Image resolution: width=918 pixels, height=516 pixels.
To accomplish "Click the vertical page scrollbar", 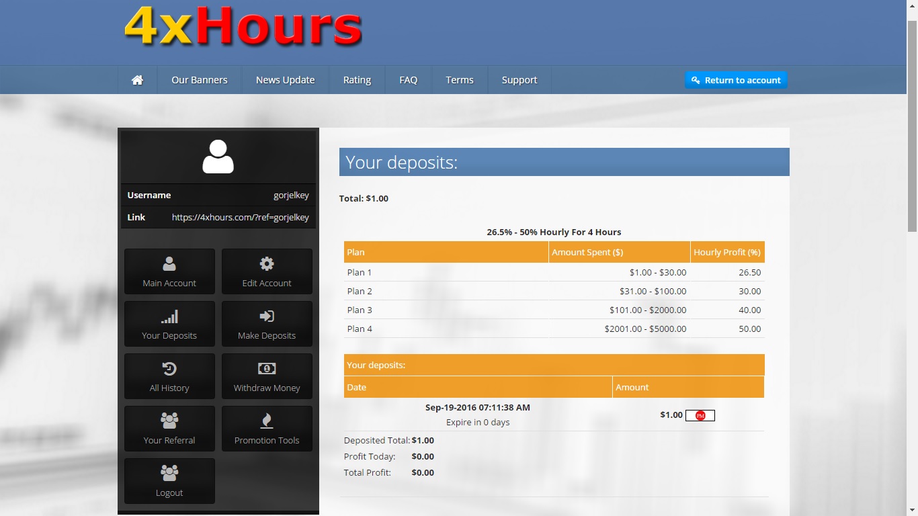I will click(912, 128).
